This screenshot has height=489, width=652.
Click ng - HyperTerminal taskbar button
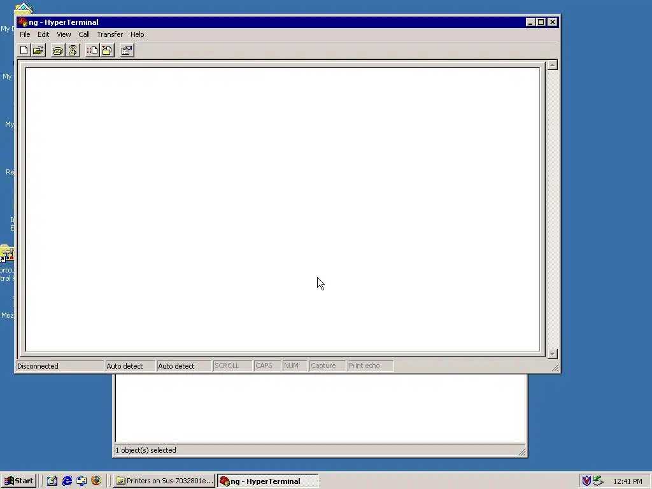click(268, 481)
